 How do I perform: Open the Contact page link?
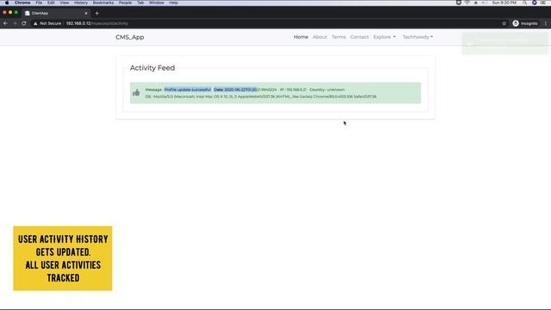pyautogui.click(x=359, y=37)
